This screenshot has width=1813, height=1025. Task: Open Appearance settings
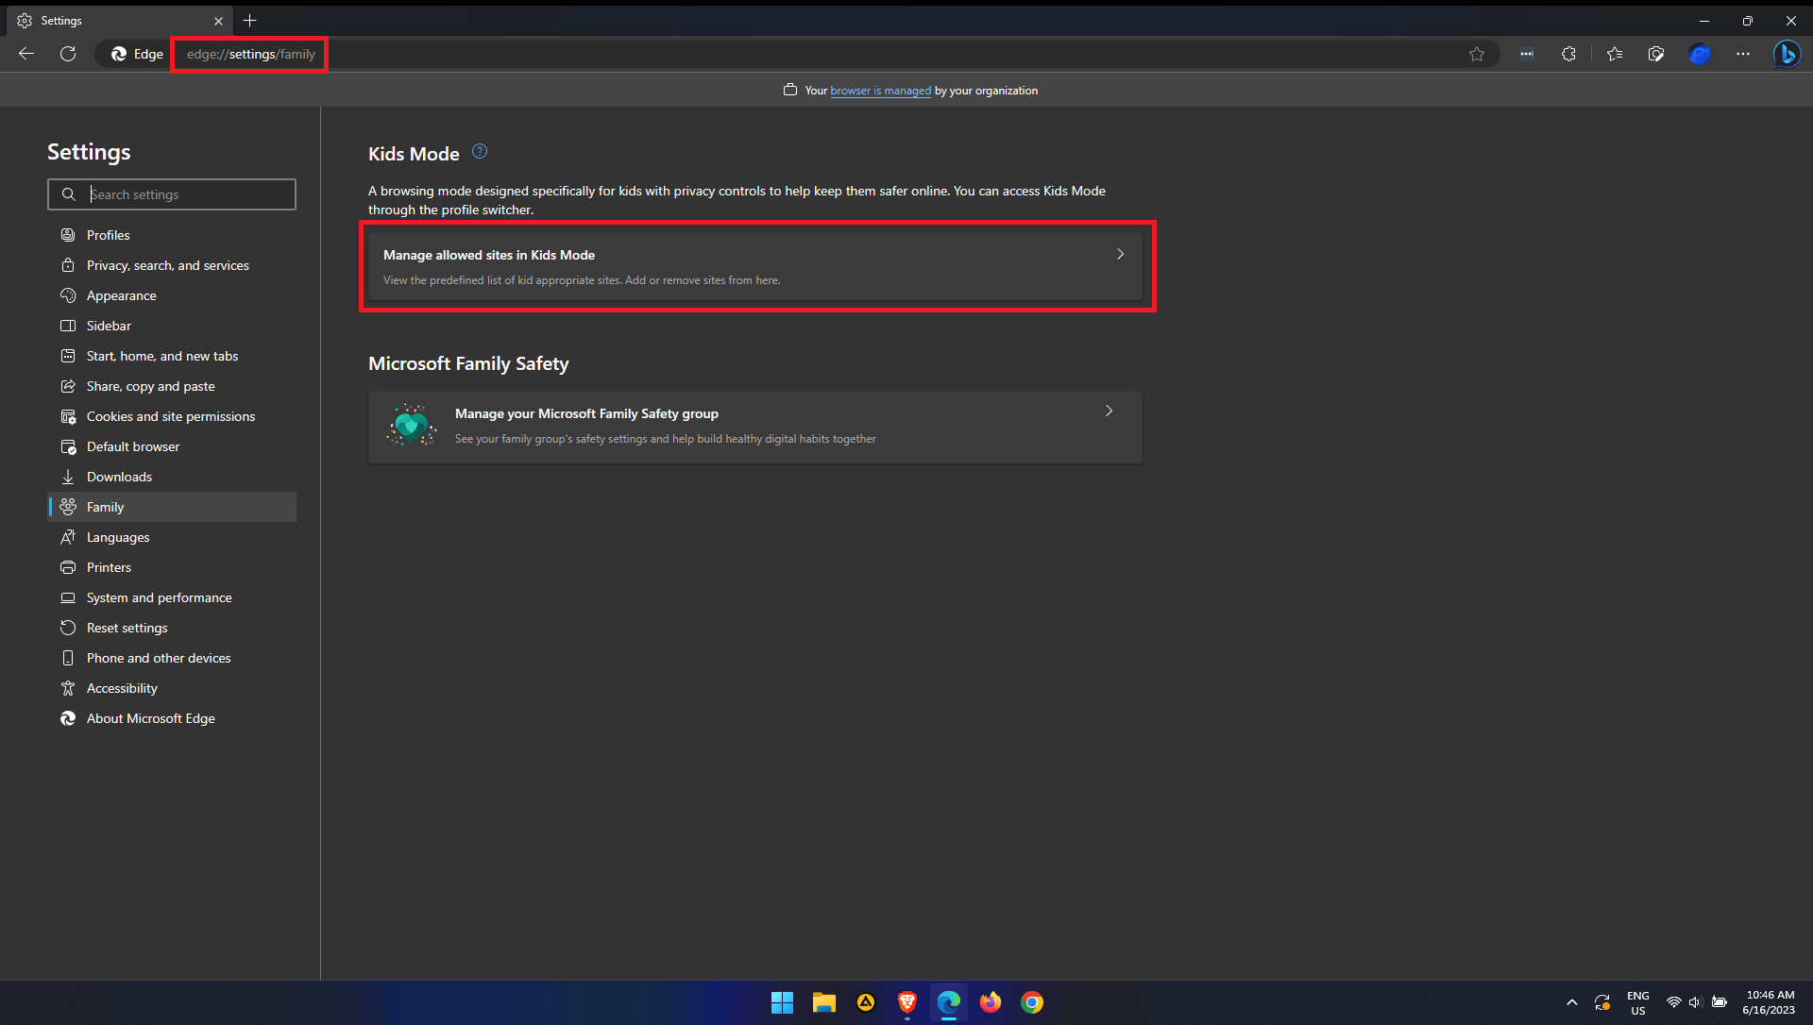coord(172,295)
